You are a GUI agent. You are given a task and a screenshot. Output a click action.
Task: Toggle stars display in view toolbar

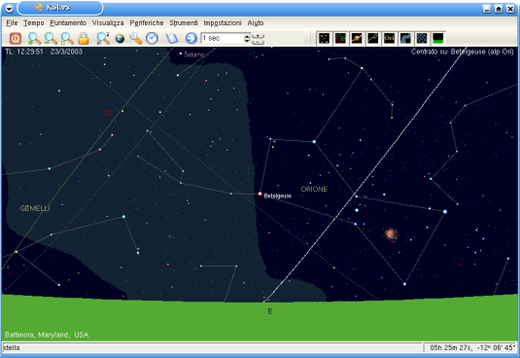pyautogui.click(x=324, y=39)
